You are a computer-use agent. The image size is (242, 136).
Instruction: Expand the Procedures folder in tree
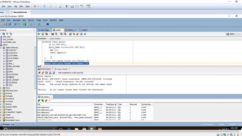(1, 99)
